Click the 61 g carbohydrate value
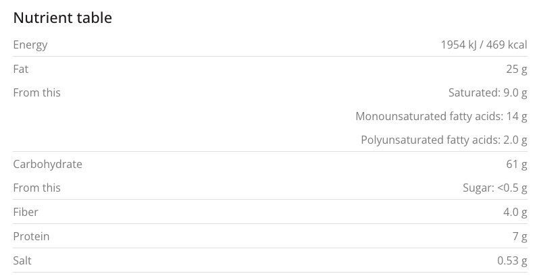The width and height of the screenshot is (539, 280). (516, 164)
